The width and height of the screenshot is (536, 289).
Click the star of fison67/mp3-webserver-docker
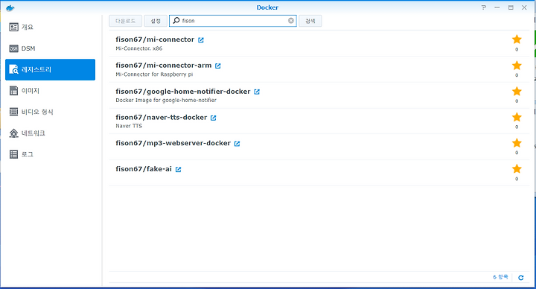(517, 143)
